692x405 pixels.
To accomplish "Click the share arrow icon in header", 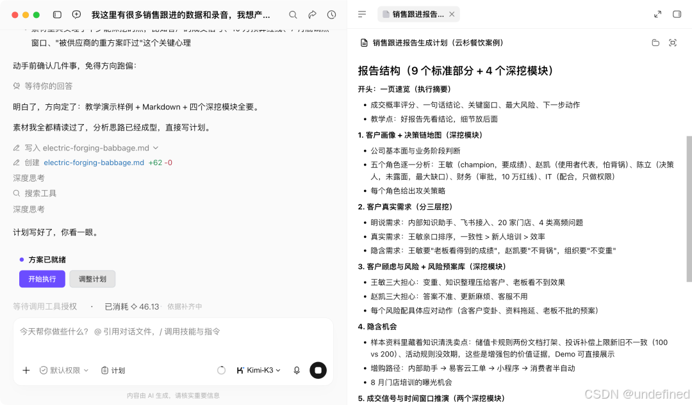I will point(312,15).
